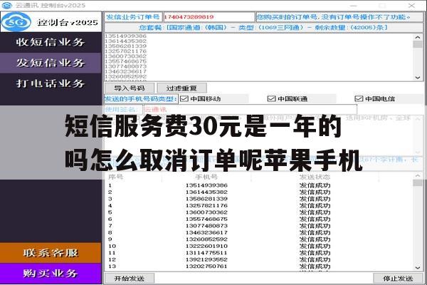This screenshot has height=285, width=427.
Task: Select table row 13077480873
Action: [x=259, y=226]
